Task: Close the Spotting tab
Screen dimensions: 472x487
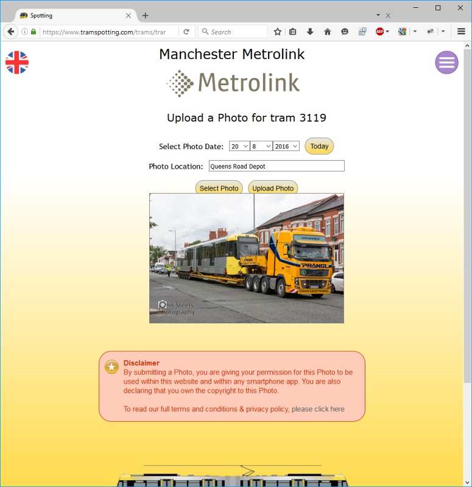Action: tap(128, 16)
